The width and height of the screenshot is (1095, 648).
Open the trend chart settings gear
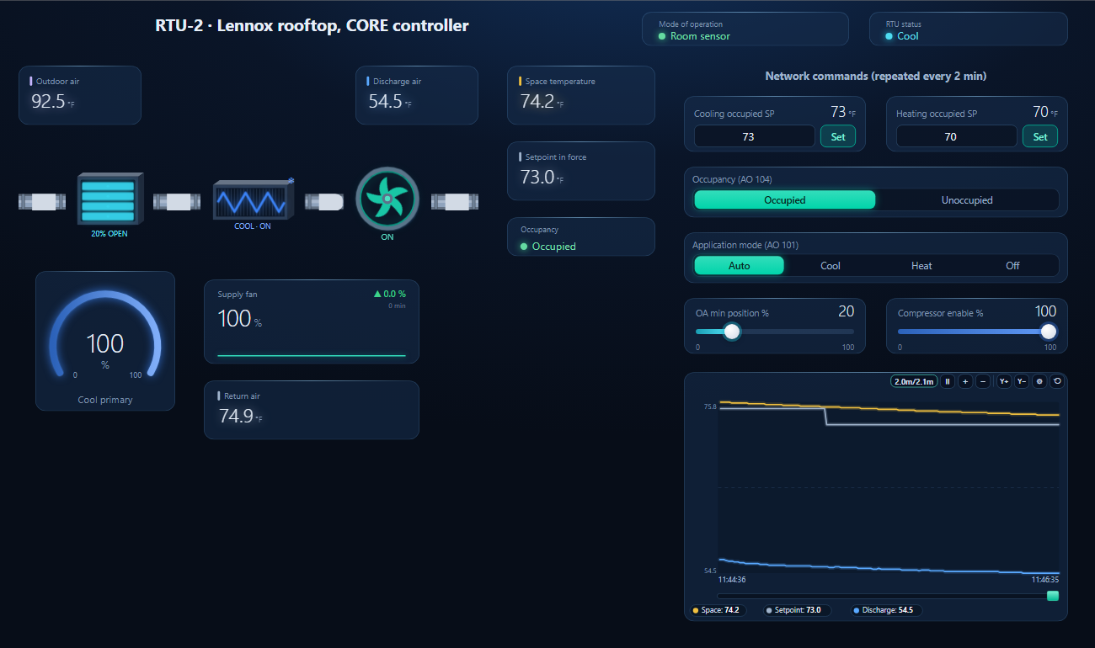[x=1039, y=381]
